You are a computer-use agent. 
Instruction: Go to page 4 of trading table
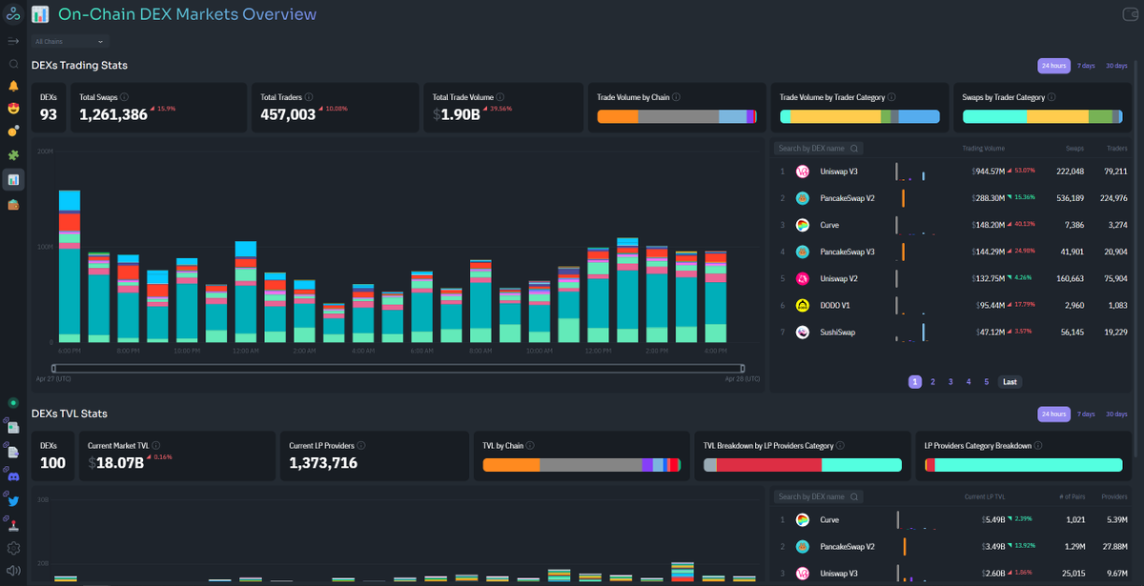(969, 381)
